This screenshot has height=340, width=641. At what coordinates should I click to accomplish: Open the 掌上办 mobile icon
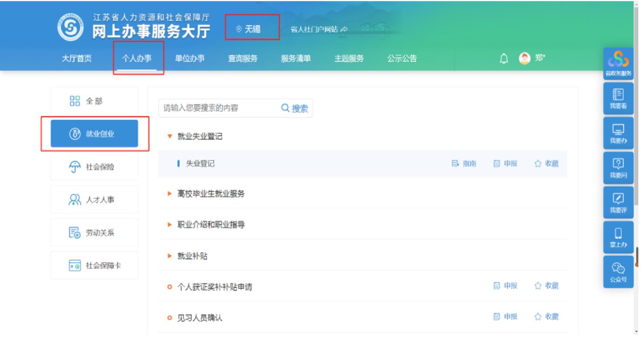click(x=619, y=237)
